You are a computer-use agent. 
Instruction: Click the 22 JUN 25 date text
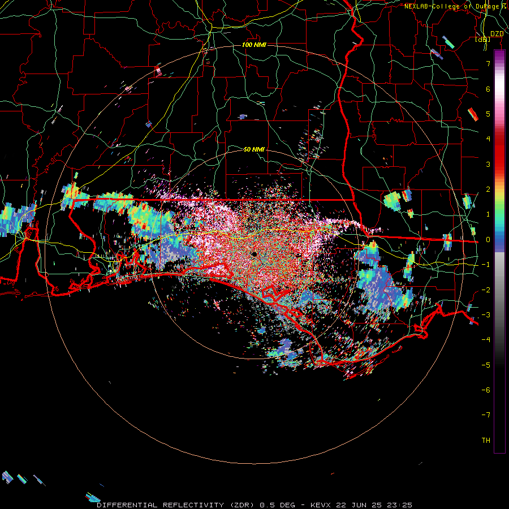tap(358, 505)
